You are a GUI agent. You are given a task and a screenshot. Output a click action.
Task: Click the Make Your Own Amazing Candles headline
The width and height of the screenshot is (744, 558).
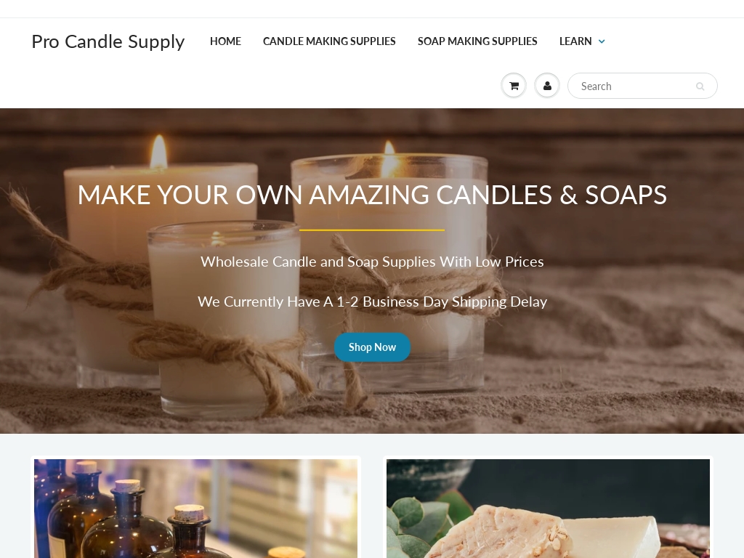[372, 195]
